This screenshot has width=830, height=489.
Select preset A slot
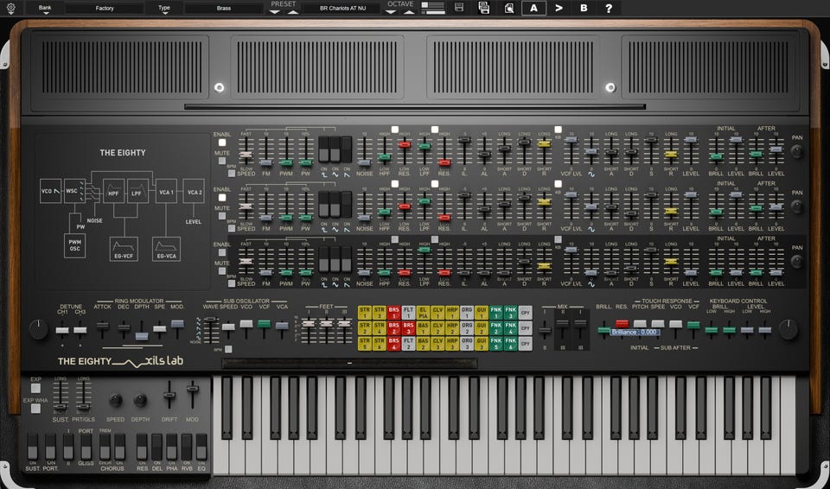point(533,8)
